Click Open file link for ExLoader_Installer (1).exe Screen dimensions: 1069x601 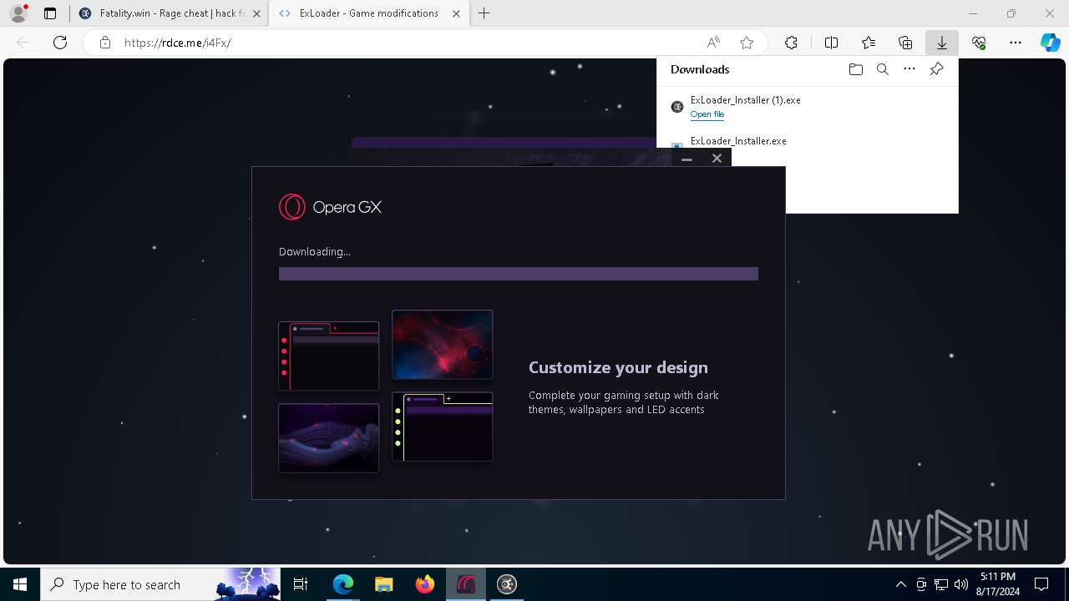point(707,114)
